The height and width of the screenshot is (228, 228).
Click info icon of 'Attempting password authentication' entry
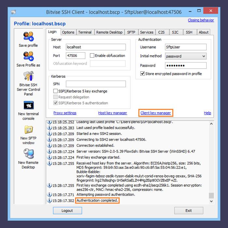coord(50,194)
